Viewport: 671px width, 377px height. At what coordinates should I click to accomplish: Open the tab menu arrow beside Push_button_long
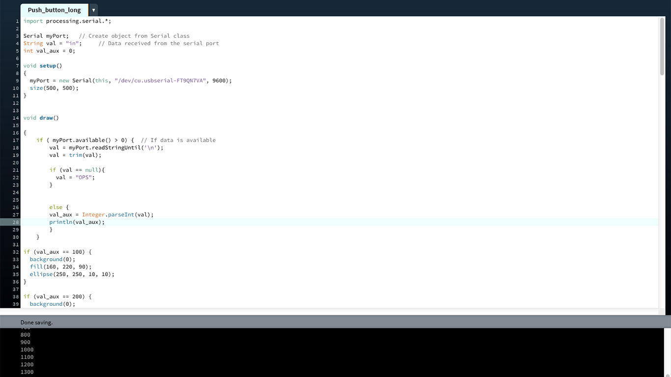pyautogui.click(x=93, y=10)
